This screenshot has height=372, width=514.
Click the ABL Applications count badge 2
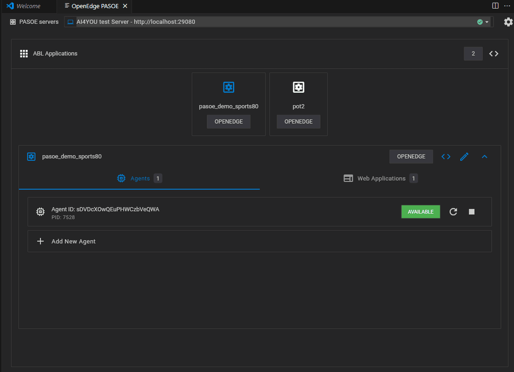tap(473, 54)
